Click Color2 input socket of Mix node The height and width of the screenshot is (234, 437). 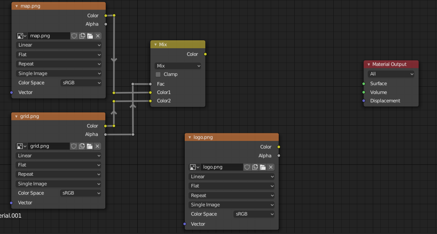tap(151, 101)
